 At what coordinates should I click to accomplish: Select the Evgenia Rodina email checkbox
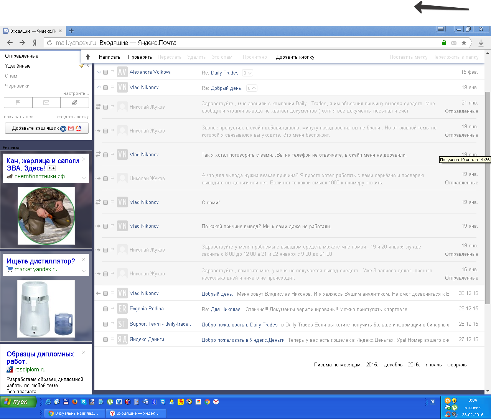click(105, 309)
